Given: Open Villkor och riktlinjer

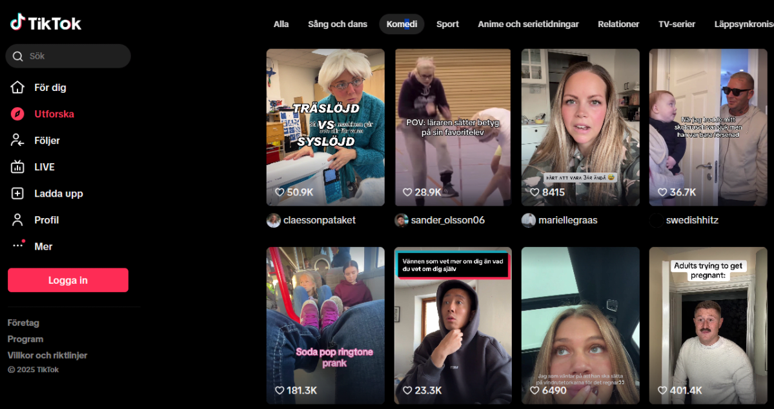Looking at the screenshot, I should [47, 355].
